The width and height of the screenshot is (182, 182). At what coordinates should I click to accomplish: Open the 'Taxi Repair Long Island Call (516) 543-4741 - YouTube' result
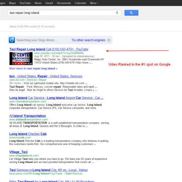[49, 49]
